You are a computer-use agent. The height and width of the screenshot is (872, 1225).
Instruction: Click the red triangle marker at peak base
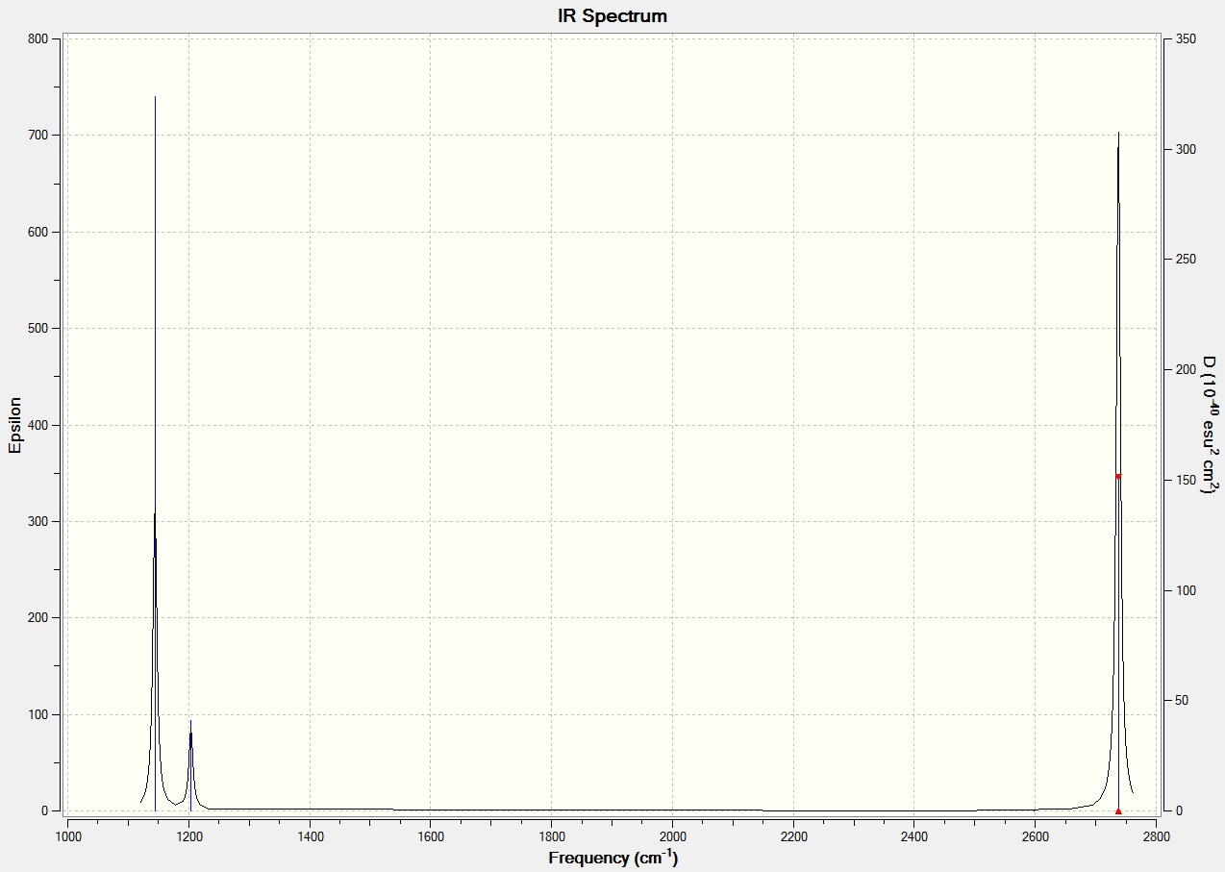[x=1118, y=810]
